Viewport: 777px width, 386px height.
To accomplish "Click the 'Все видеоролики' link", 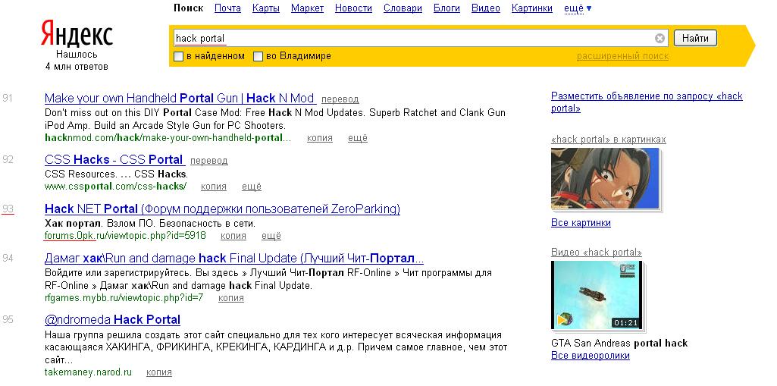I will pos(591,355).
